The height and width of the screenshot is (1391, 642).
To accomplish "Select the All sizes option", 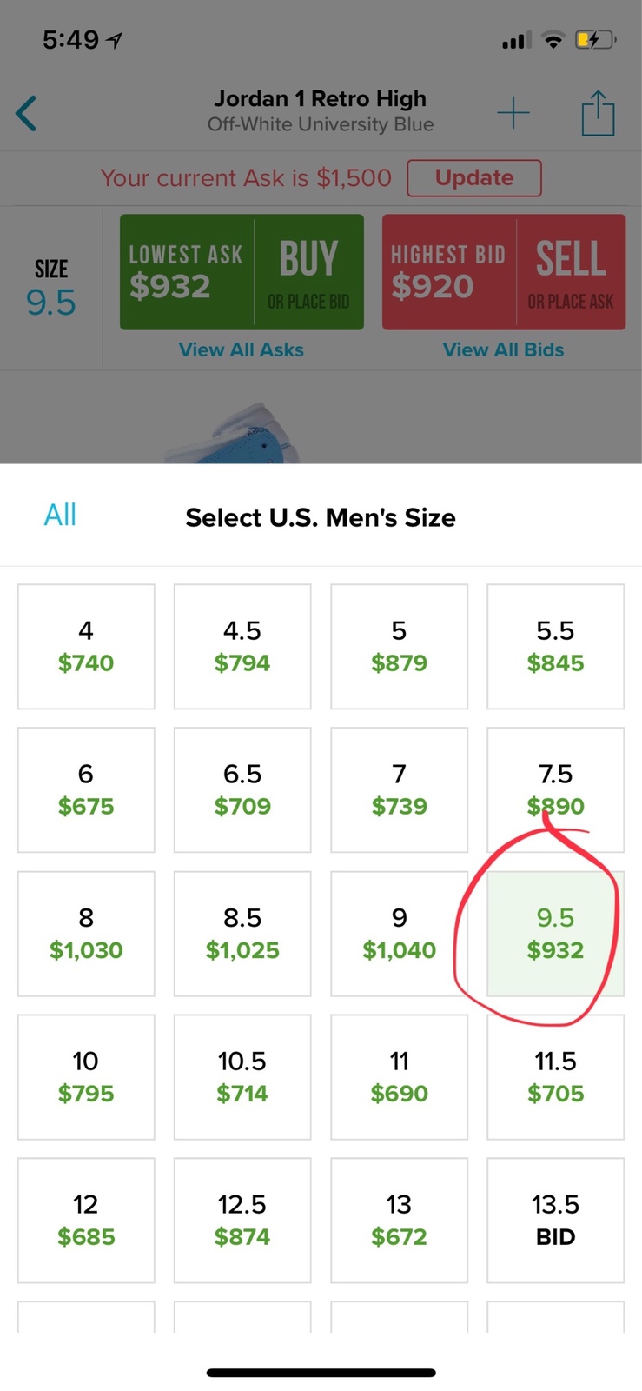I will [60, 516].
